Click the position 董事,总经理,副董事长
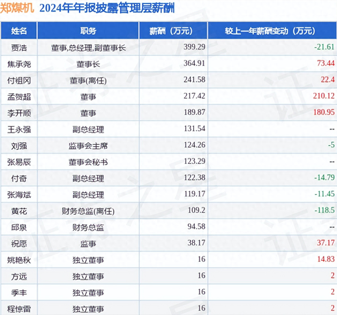The height and width of the screenshot is (315, 337). tap(88, 48)
